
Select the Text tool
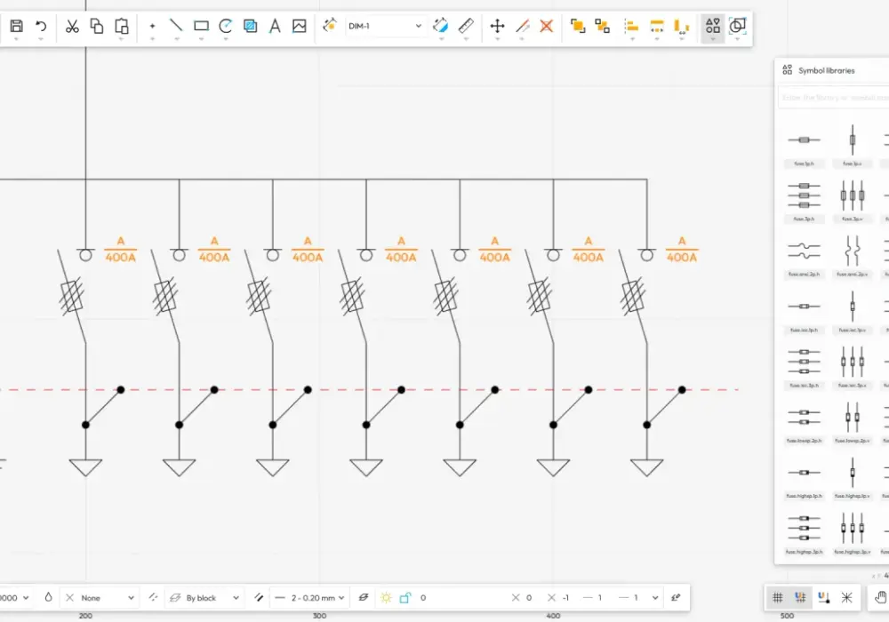click(x=275, y=26)
